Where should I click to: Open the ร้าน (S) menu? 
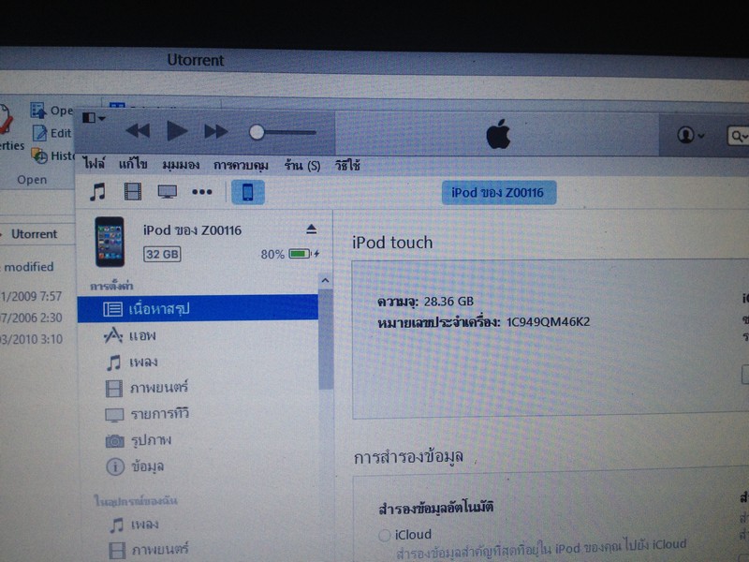(x=301, y=165)
